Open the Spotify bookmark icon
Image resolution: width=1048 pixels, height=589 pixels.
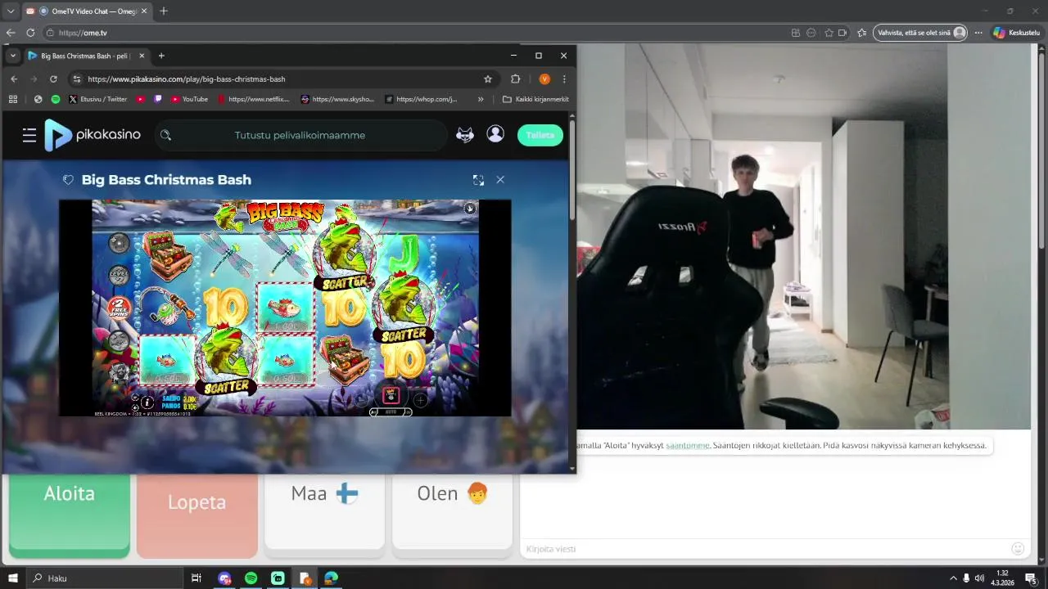[x=56, y=99]
